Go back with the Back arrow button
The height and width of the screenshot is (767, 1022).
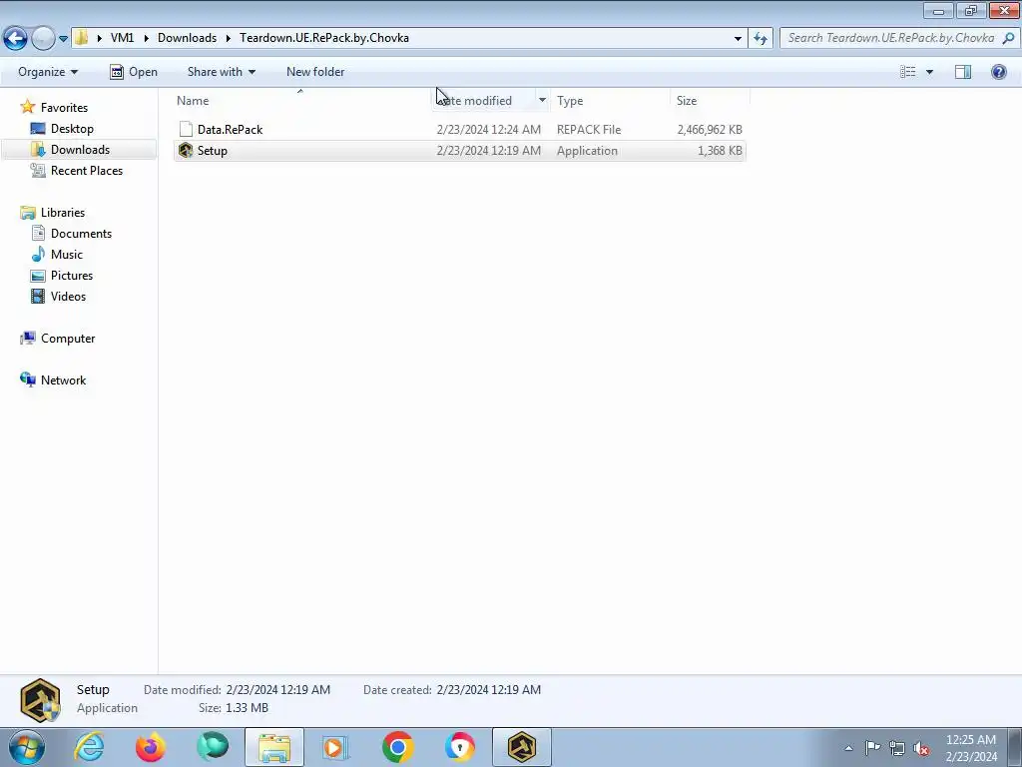click(15, 39)
